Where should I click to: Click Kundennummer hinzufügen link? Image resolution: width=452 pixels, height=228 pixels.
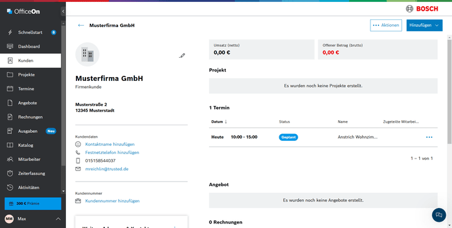tap(112, 201)
